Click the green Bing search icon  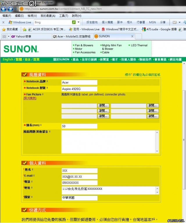click(x=74, y=22)
